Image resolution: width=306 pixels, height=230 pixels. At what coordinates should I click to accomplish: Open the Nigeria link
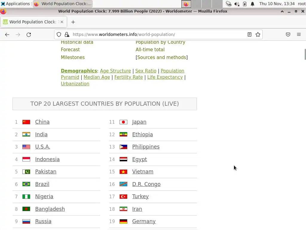(44, 196)
